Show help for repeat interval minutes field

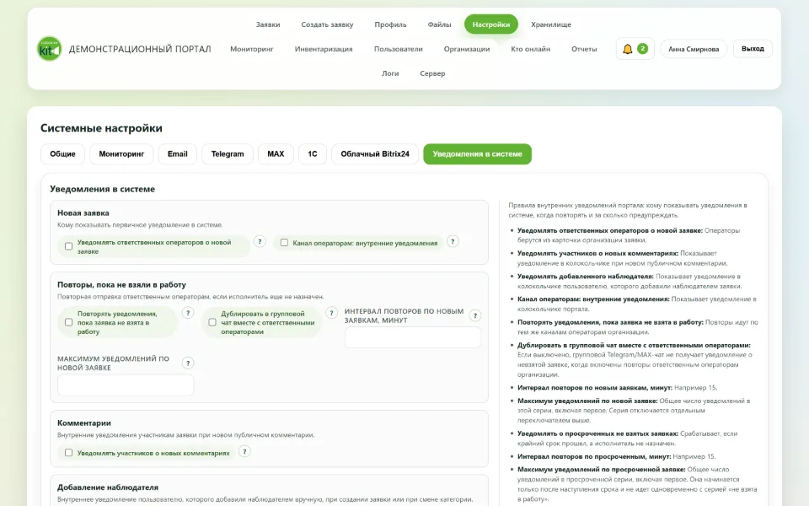point(475,315)
